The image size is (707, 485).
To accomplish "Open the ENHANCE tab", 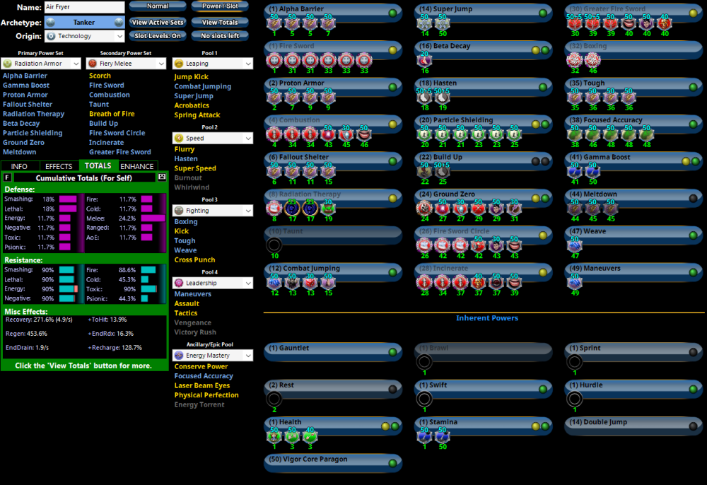I will [x=137, y=167].
